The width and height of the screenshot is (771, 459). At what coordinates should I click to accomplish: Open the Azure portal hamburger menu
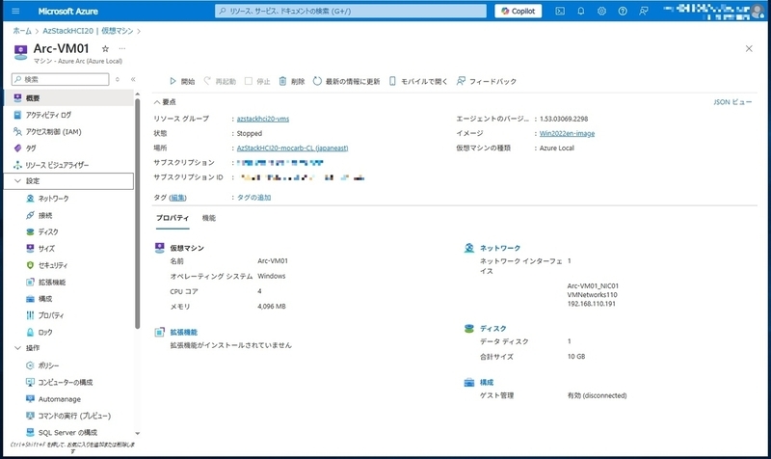pyautogui.click(x=15, y=11)
